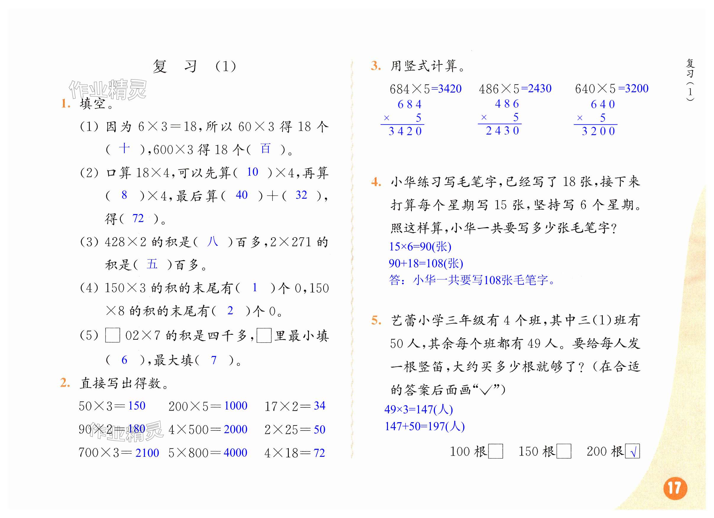Click the answer 72 after 得
The width and height of the screenshot is (714, 518).
click(138, 218)
